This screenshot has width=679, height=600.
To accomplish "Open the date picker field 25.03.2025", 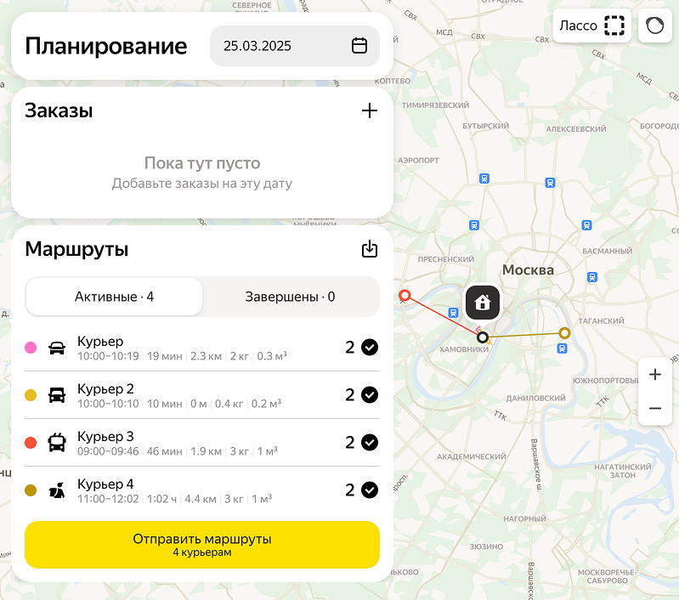I will (280, 46).
